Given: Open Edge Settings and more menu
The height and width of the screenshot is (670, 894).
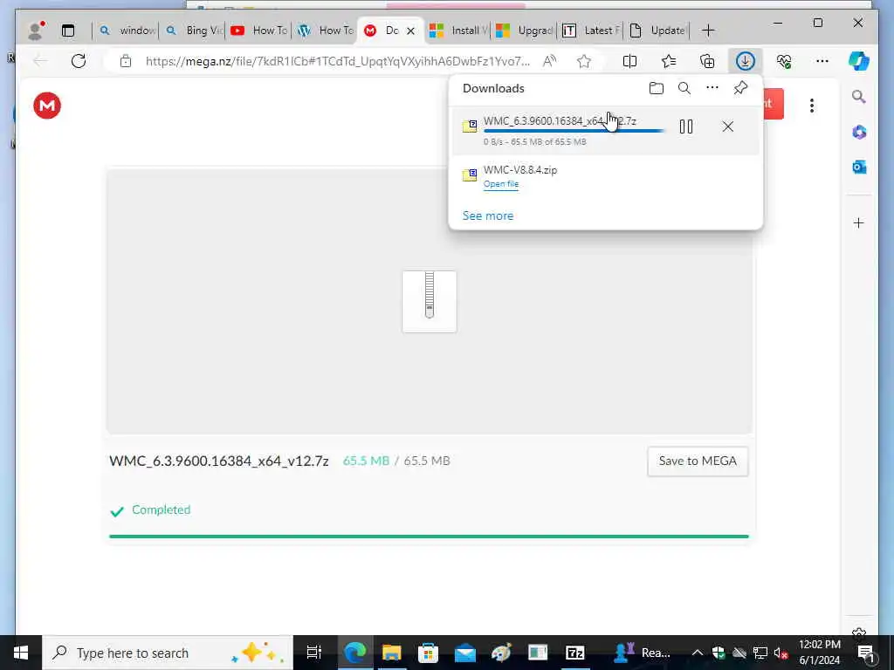Looking at the screenshot, I should [x=822, y=61].
